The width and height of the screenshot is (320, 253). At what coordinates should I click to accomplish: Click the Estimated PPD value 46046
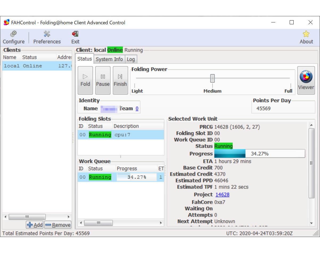[221, 180]
